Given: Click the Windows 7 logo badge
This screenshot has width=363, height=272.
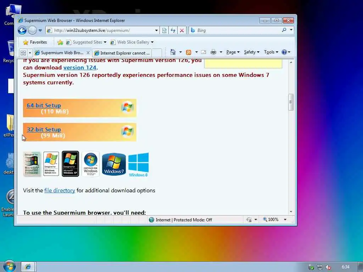Looking at the screenshot, I should coord(114,164).
